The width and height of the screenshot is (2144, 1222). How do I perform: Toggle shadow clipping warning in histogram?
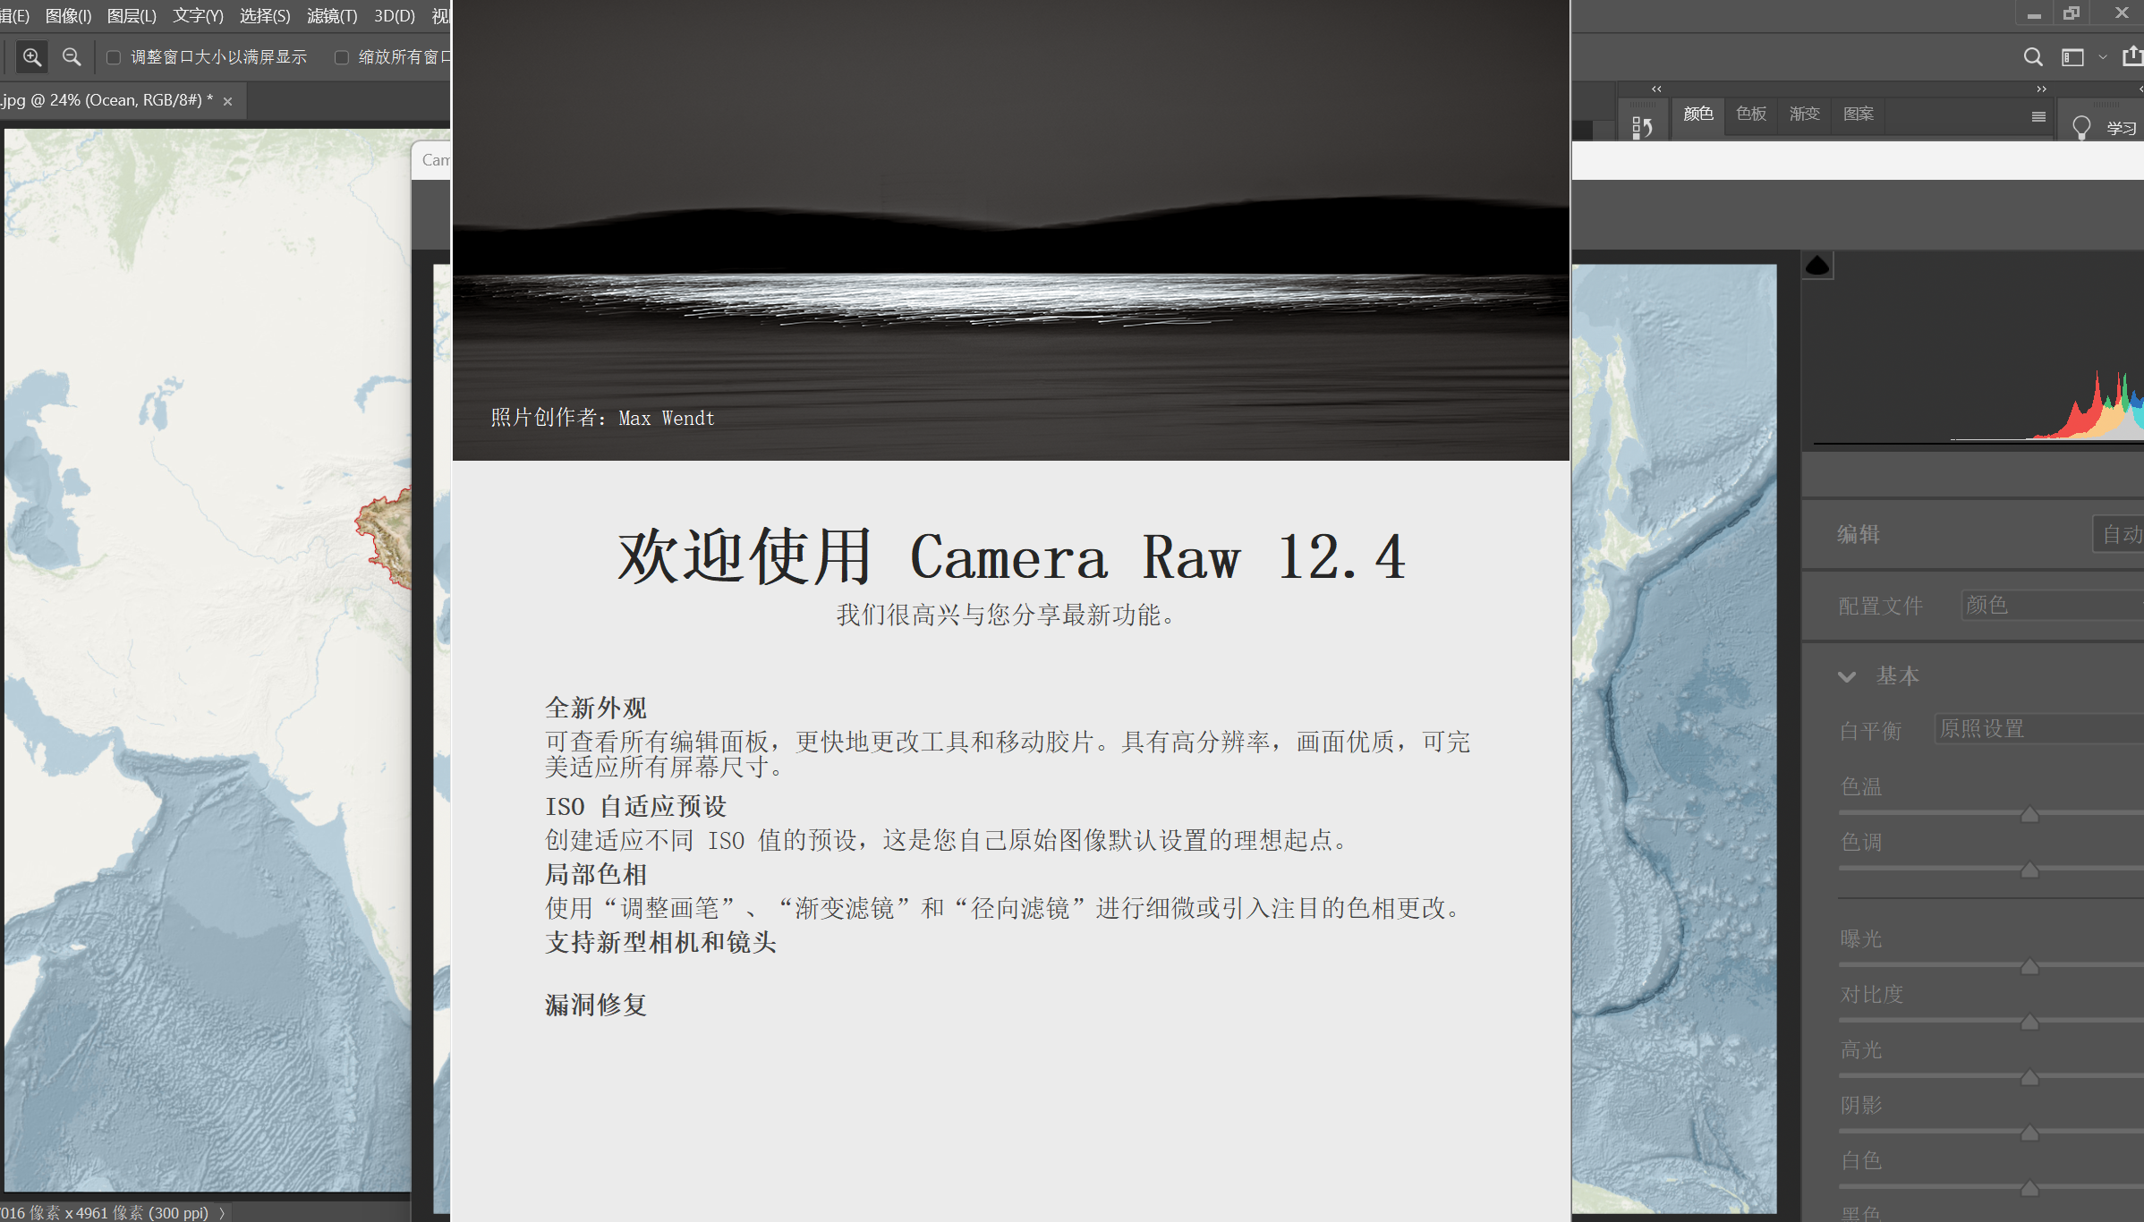click(x=1817, y=266)
